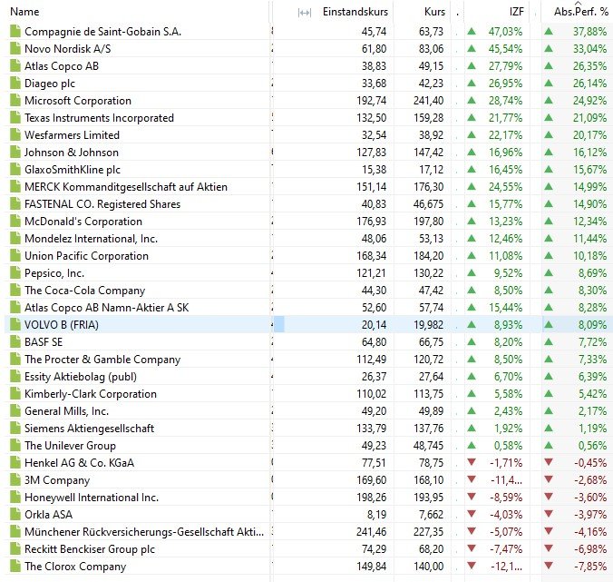
Task: Select The Unilever Group entry
Action: [71, 445]
